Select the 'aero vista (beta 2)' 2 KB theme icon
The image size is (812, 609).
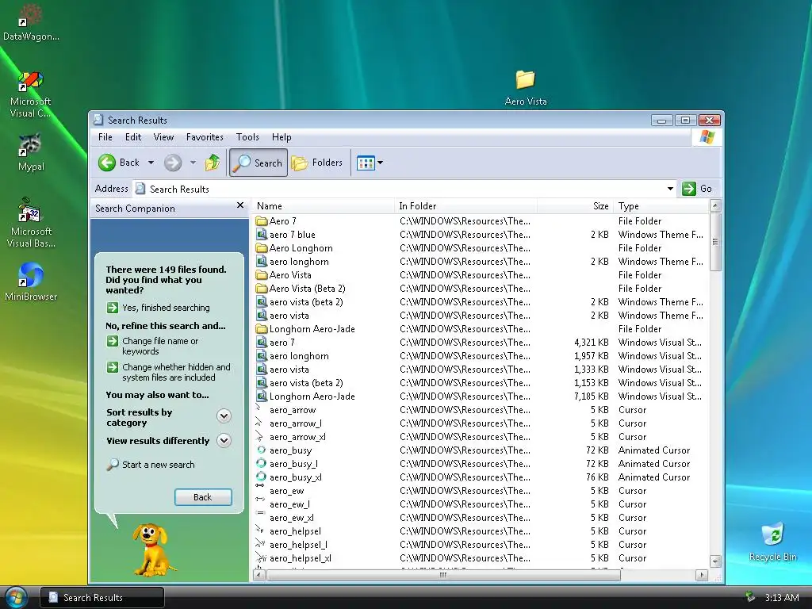coord(262,302)
